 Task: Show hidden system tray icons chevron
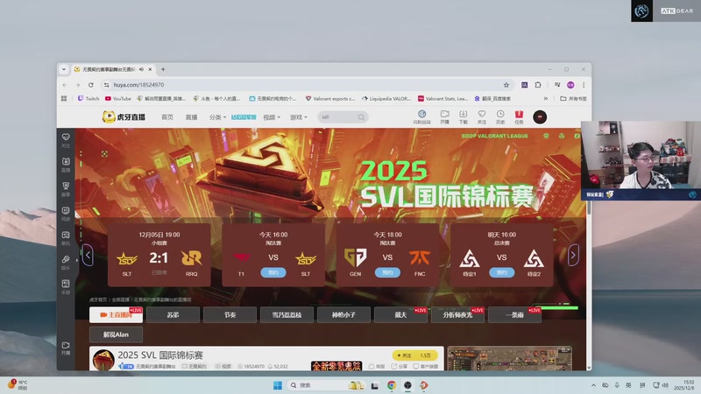593,385
